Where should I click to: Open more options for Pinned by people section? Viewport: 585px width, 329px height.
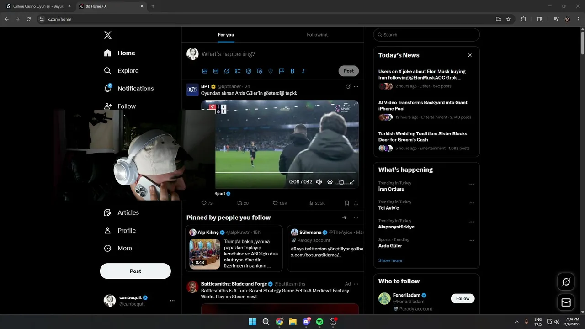356,218
